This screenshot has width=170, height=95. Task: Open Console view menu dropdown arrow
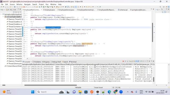tap(149, 61)
